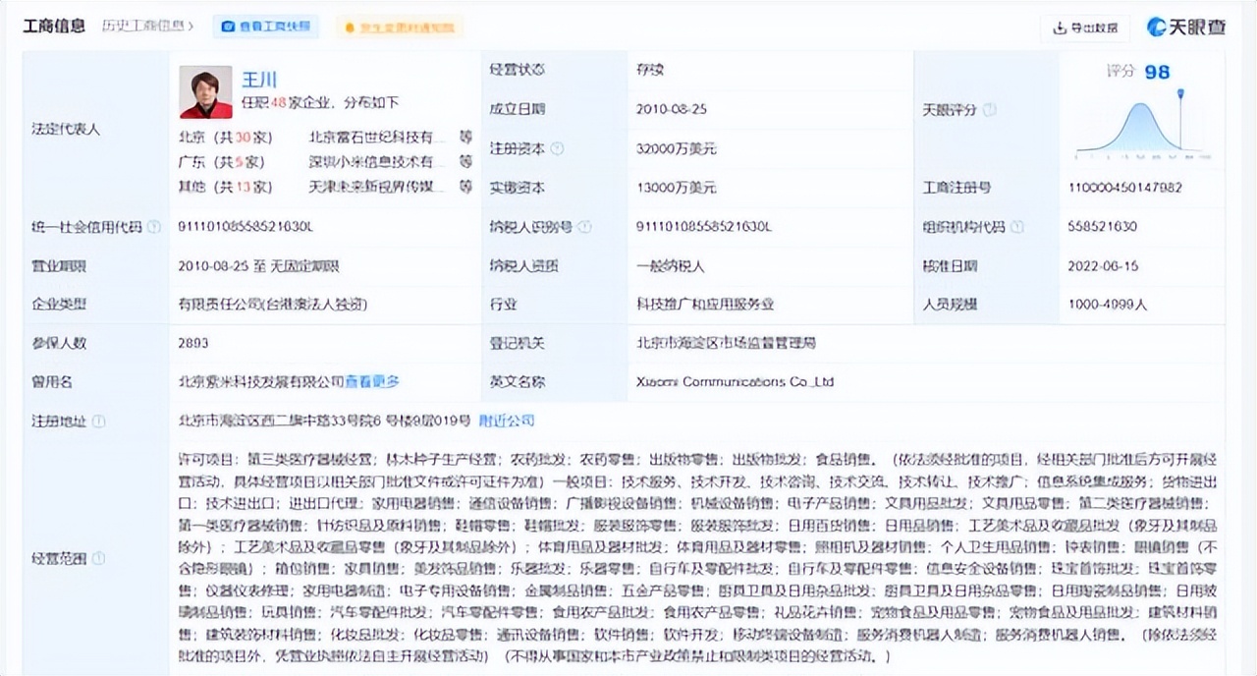Click help icon beside 注册地址

99,421
